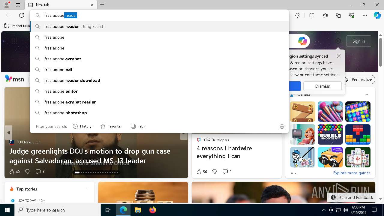Screen dimensions: 384x216
Task: Like the FOX News story
Action: [x=14, y=172]
